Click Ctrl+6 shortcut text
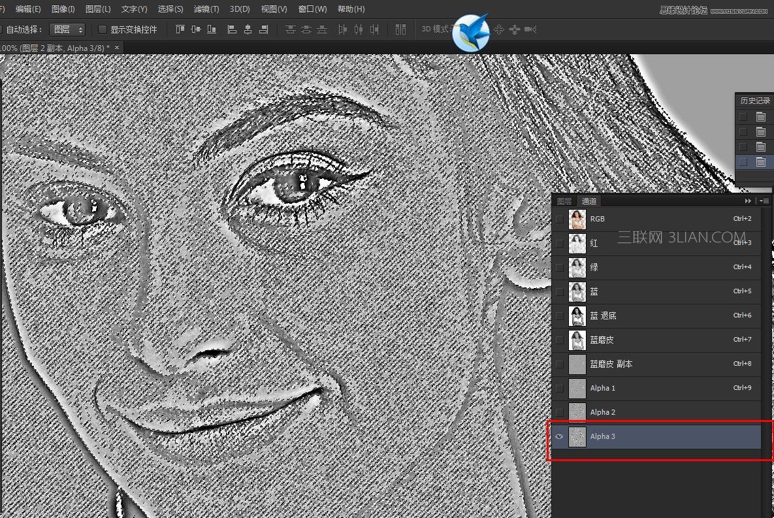 click(x=742, y=315)
